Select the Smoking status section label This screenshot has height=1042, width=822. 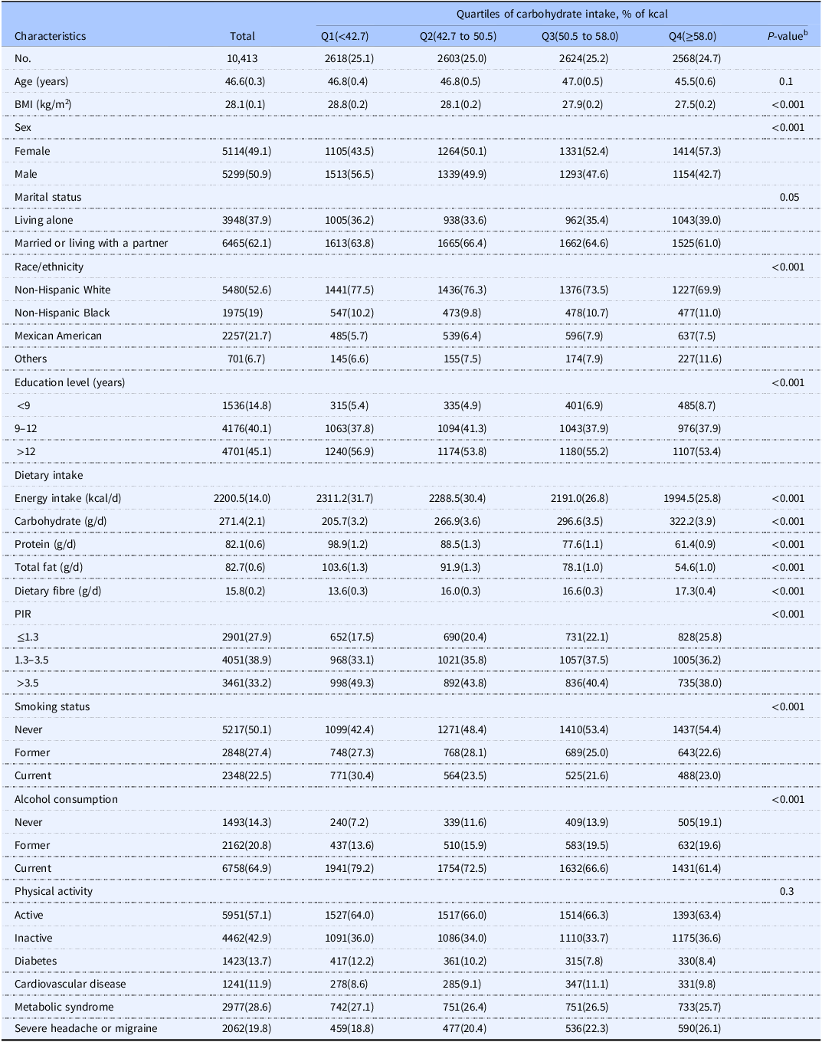(x=52, y=706)
